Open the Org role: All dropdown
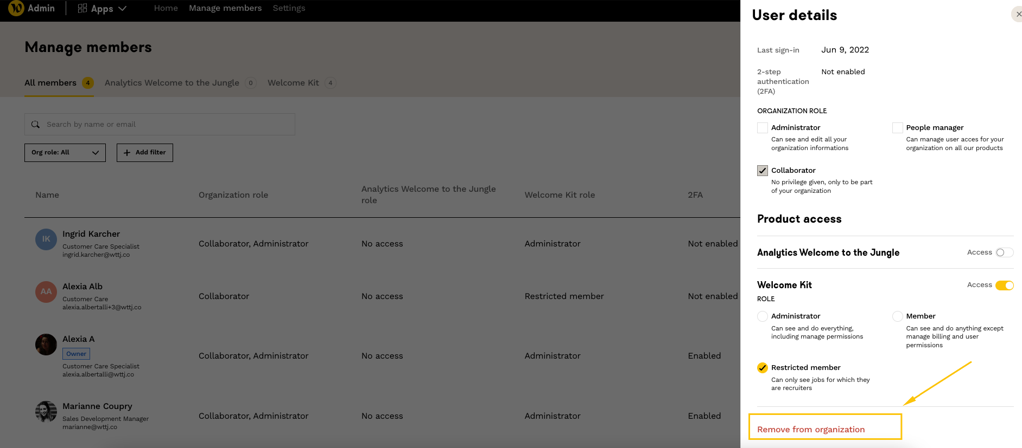The height and width of the screenshot is (448, 1022). (x=65, y=153)
